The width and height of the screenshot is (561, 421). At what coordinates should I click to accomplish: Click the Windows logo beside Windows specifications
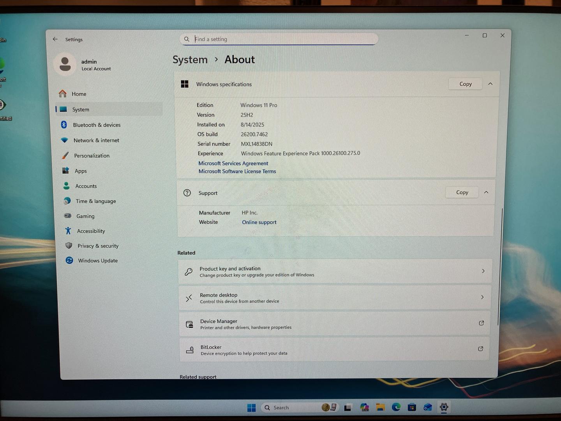click(185, 84)
